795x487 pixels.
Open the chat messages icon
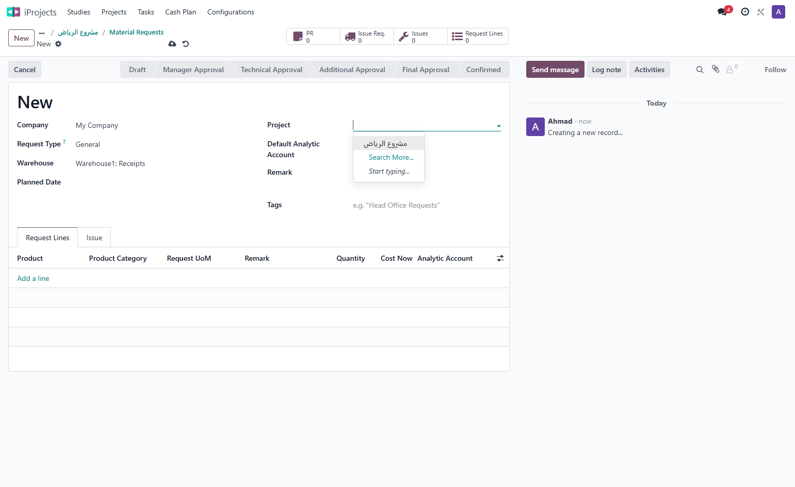tap(722, 12)
